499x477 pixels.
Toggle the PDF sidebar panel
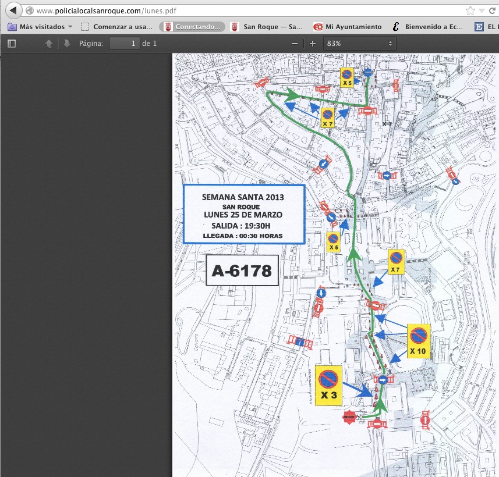12,44
